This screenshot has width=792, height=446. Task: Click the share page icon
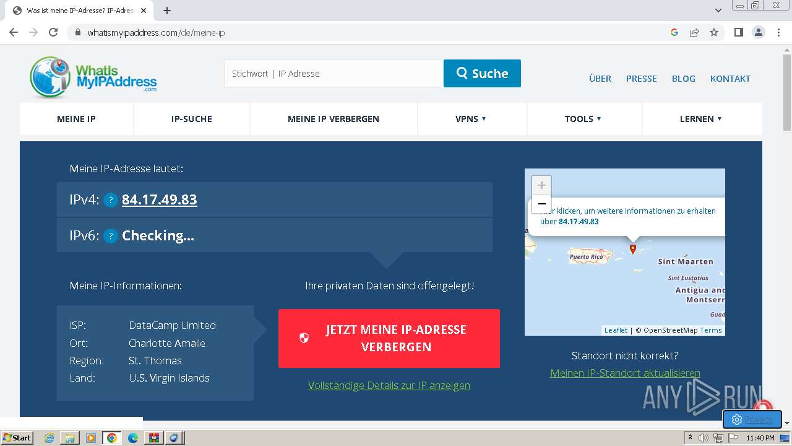click(x=694, y=32)
